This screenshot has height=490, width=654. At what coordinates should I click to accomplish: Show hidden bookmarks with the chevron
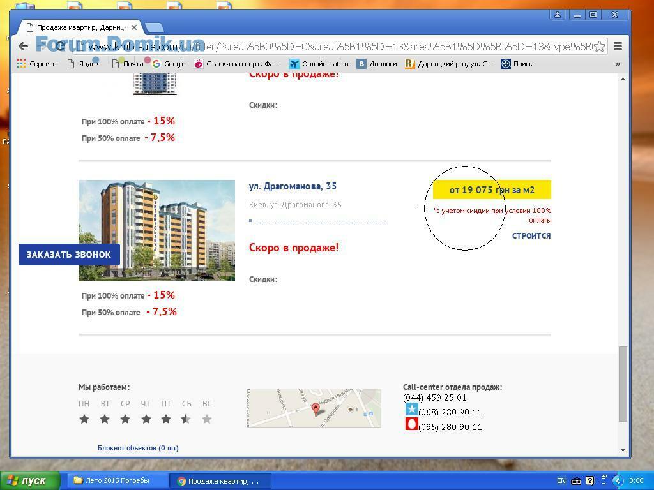coord(618,64)
